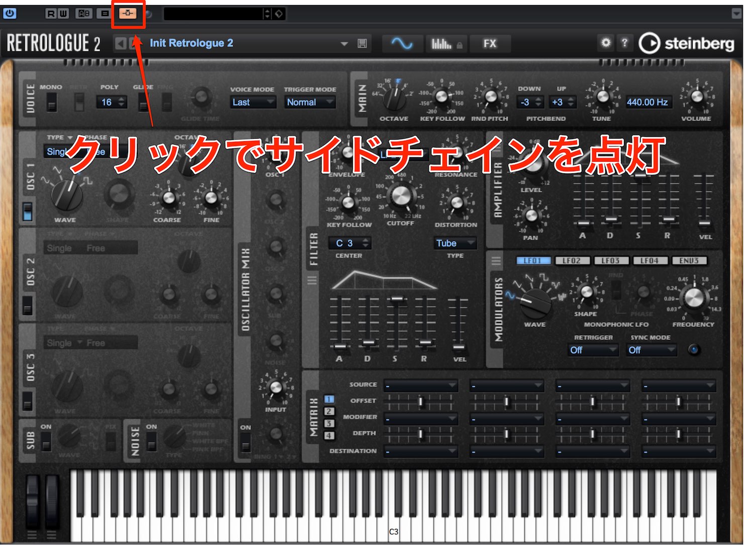
Task: Toggle the ring modulation ON switch
Action: pyautogui.click(x=245, y=443)
